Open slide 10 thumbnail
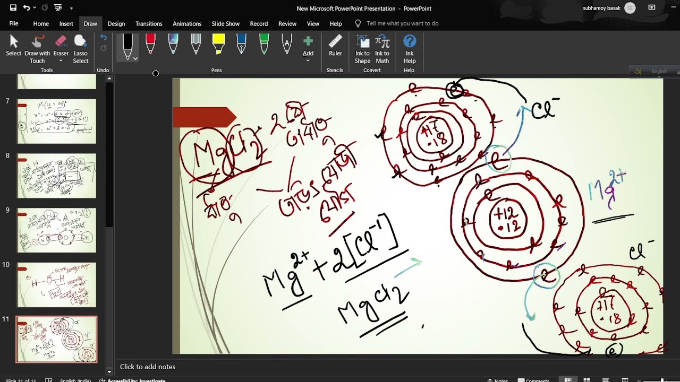Image resolution: width=680 pixels, height=382 pixels. click(57, 285)
